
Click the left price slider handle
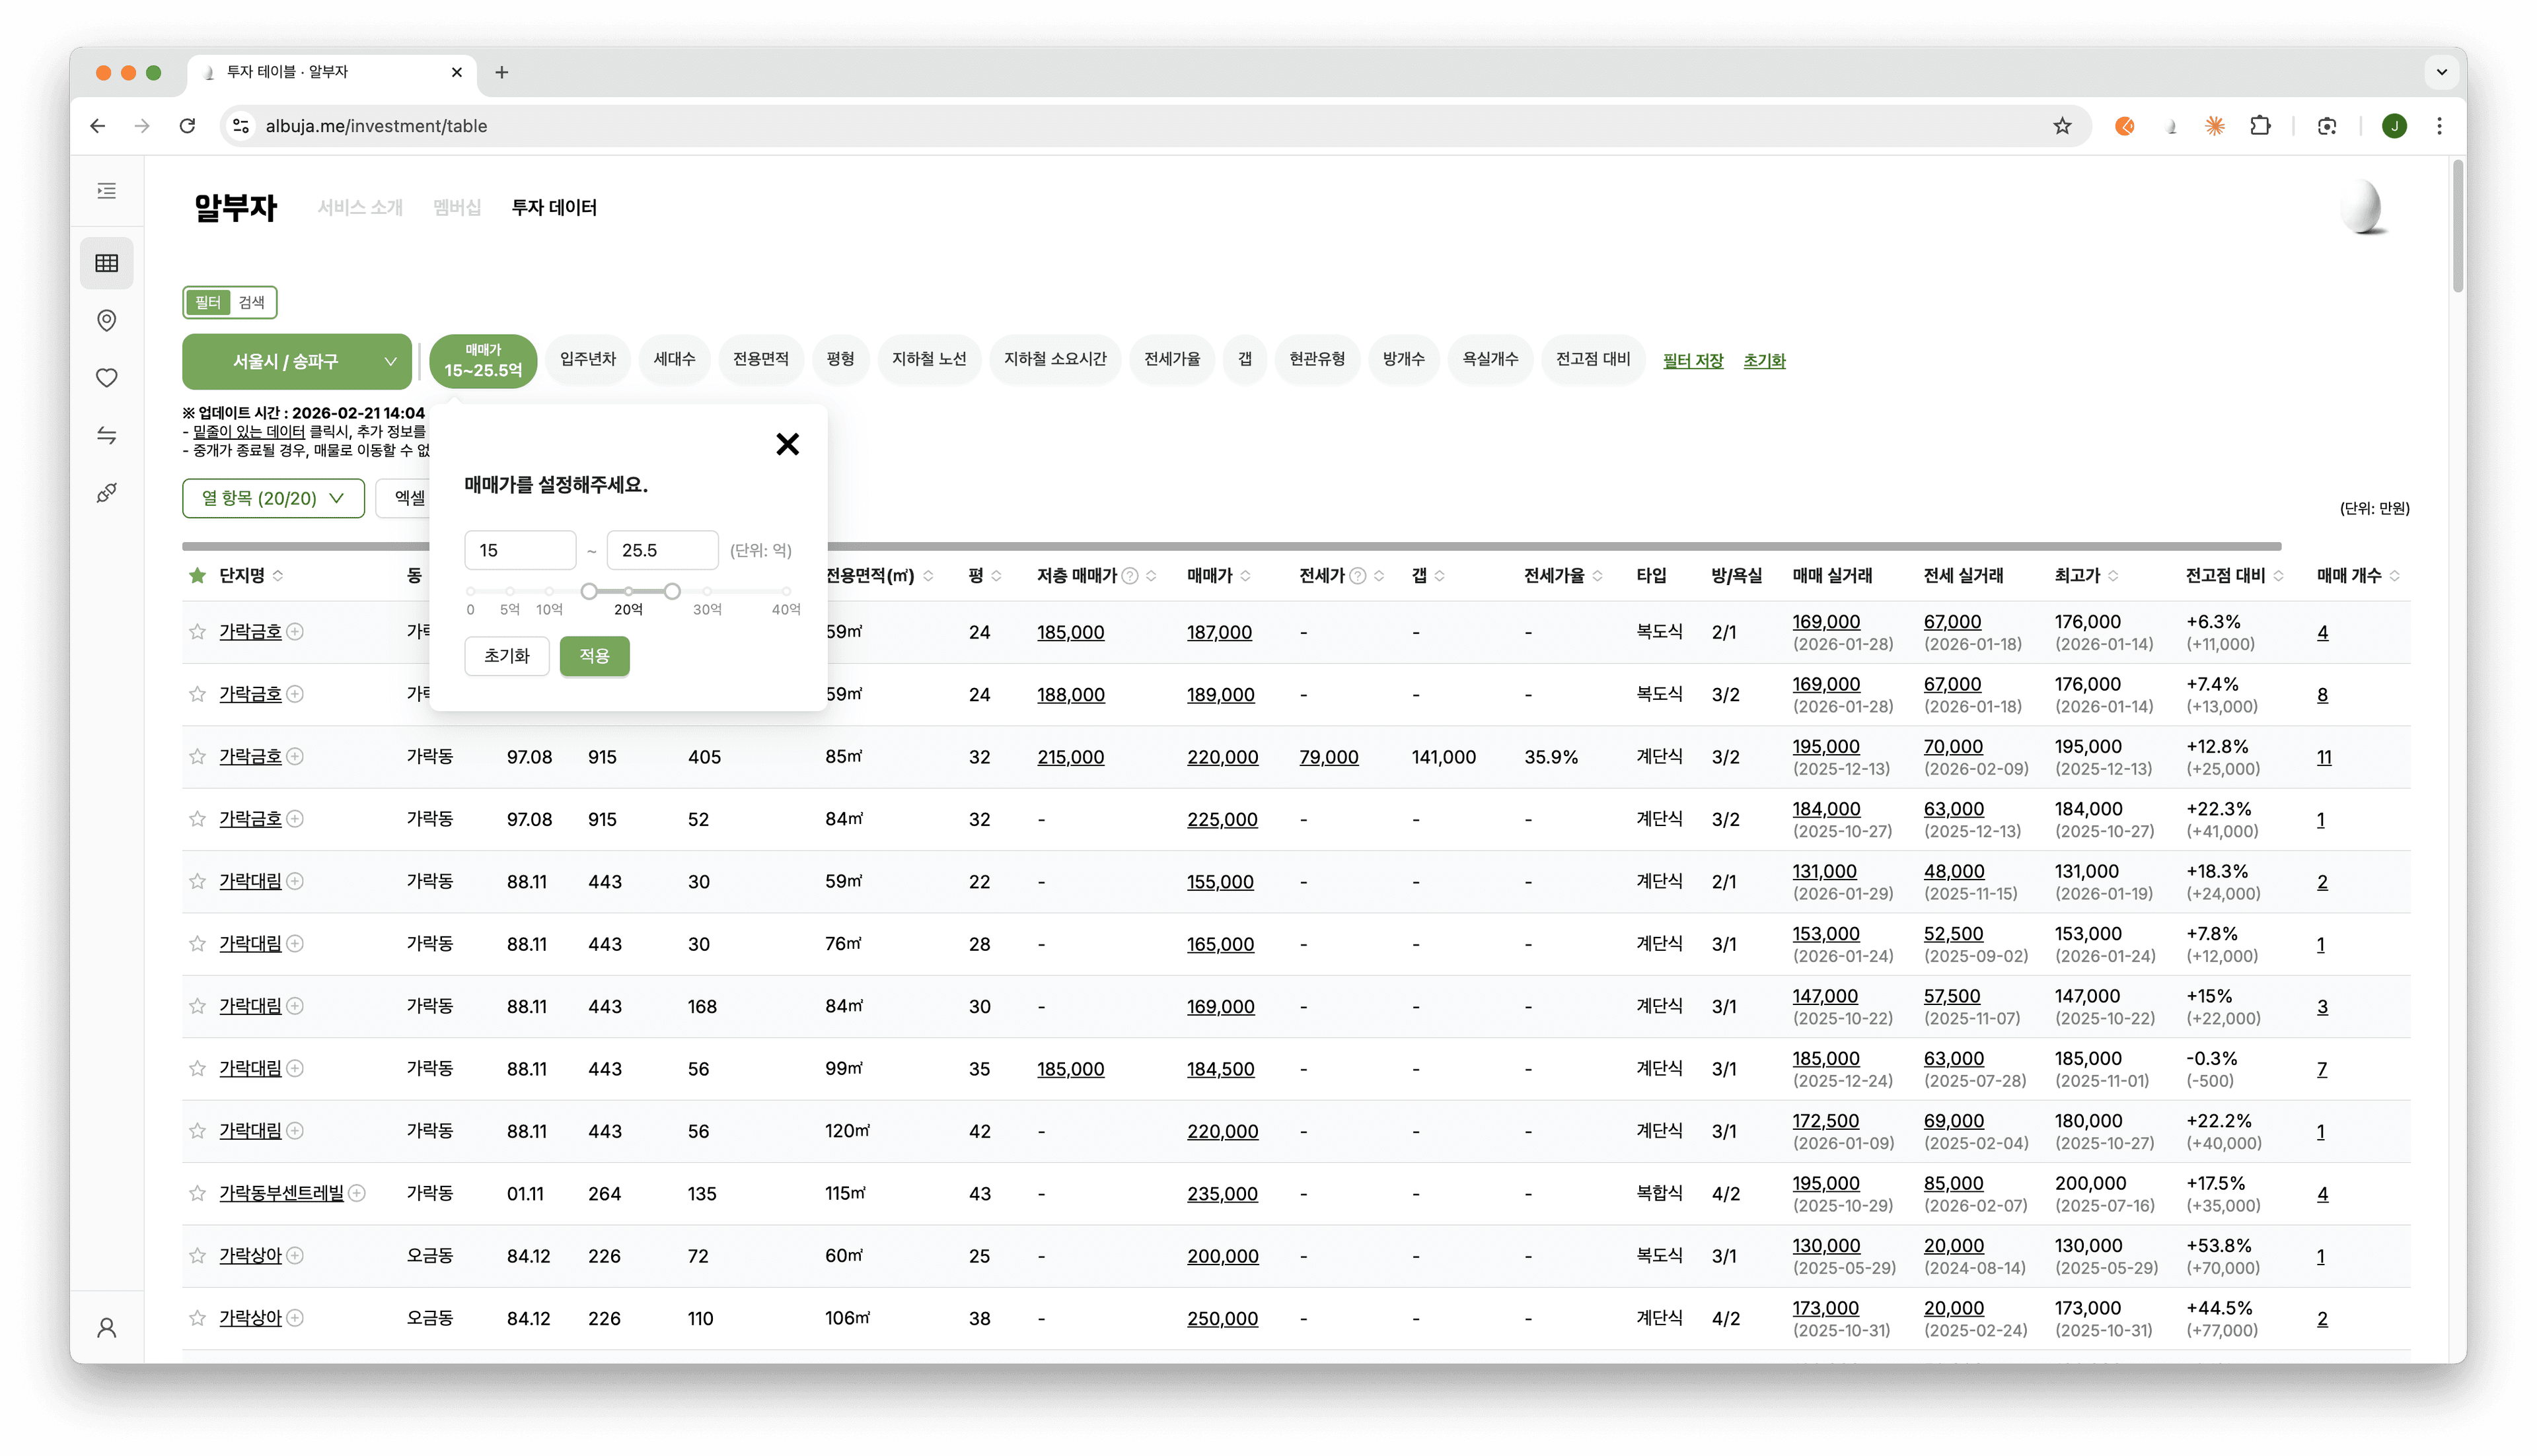589,591
